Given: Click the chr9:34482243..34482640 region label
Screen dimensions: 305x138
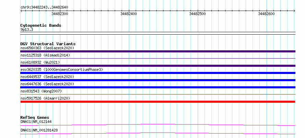Looking at the screenshot, I should coord(44,7).
